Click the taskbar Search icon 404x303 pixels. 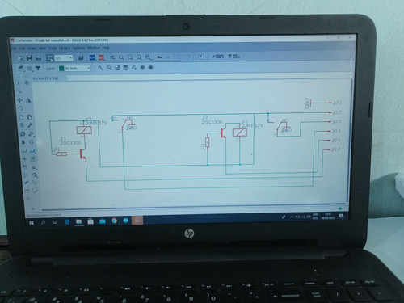tap(43, 222)
